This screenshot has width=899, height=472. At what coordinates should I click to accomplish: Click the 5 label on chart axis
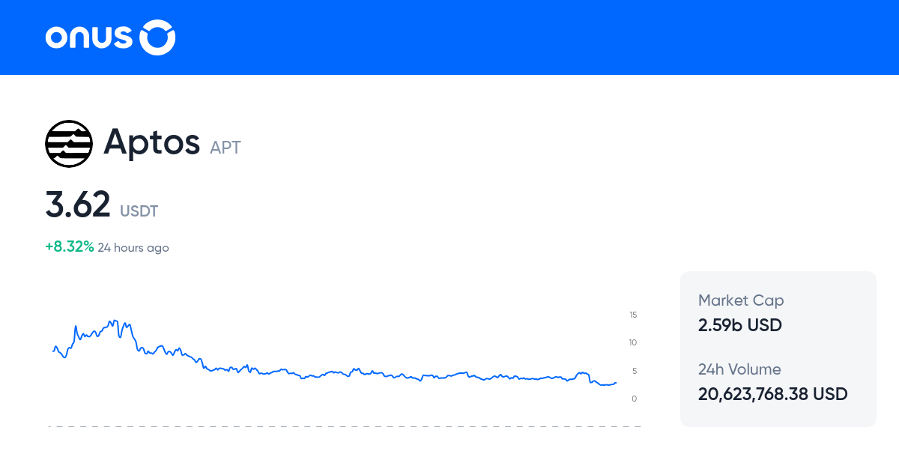pyautogui.click(x=635, y=371)
